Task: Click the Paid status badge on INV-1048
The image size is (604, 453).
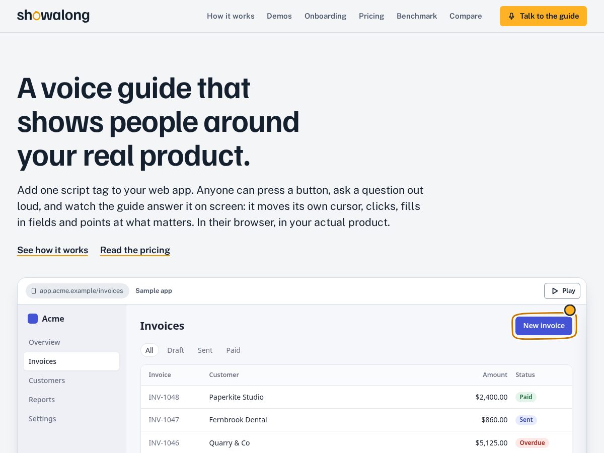Action: [526, 397]
